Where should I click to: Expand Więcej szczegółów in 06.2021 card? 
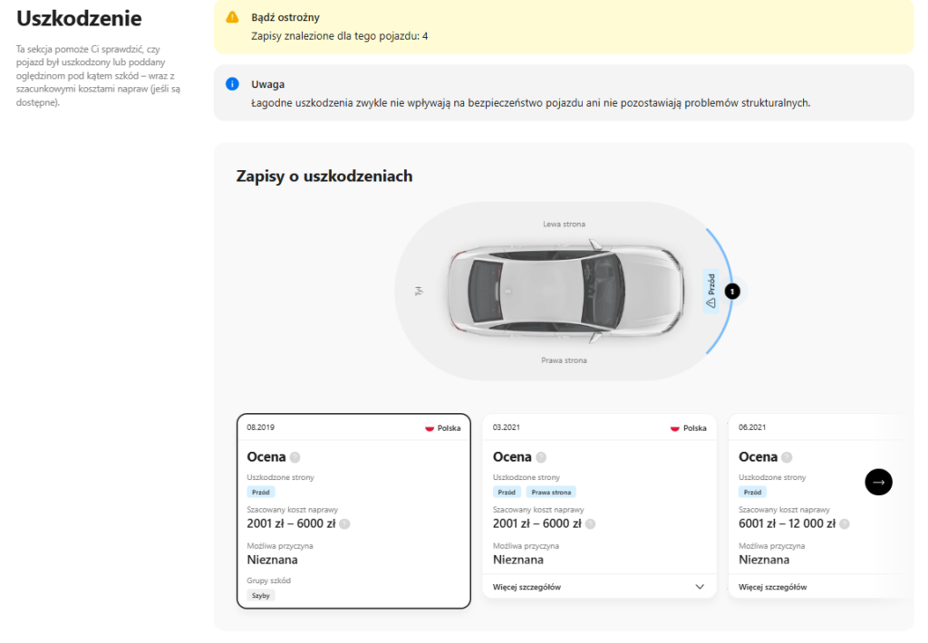pyautogui.click(x=772, y=587)
